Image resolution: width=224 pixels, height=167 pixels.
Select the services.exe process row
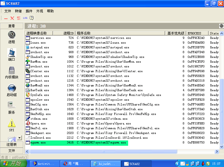(122, 38)
